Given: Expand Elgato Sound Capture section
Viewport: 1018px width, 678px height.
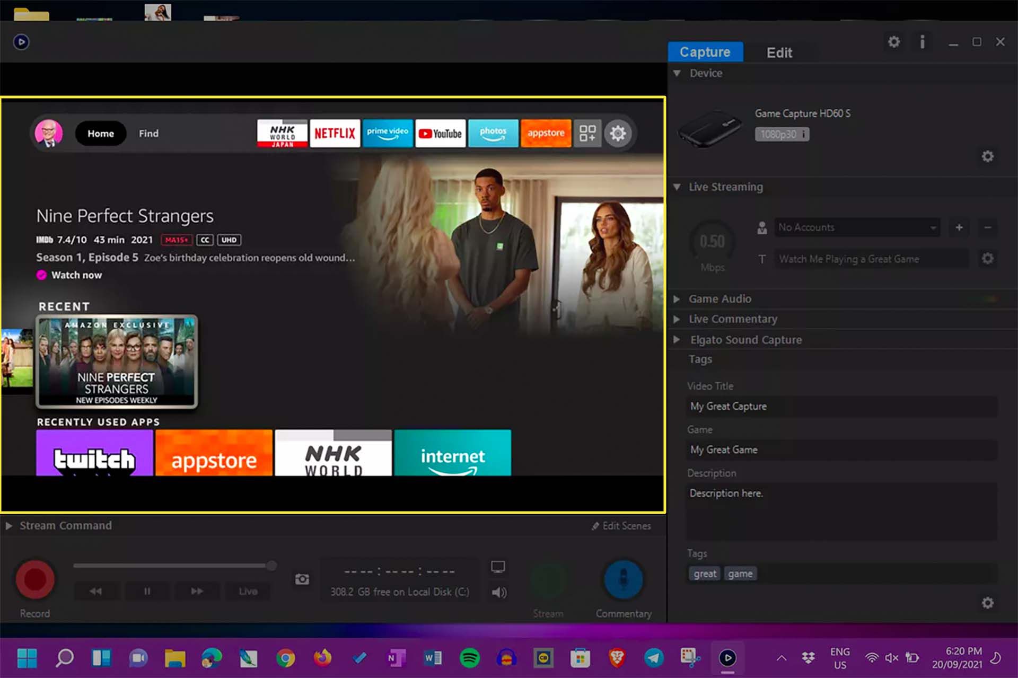Looking at the screenshot, I should click(677, 340).
